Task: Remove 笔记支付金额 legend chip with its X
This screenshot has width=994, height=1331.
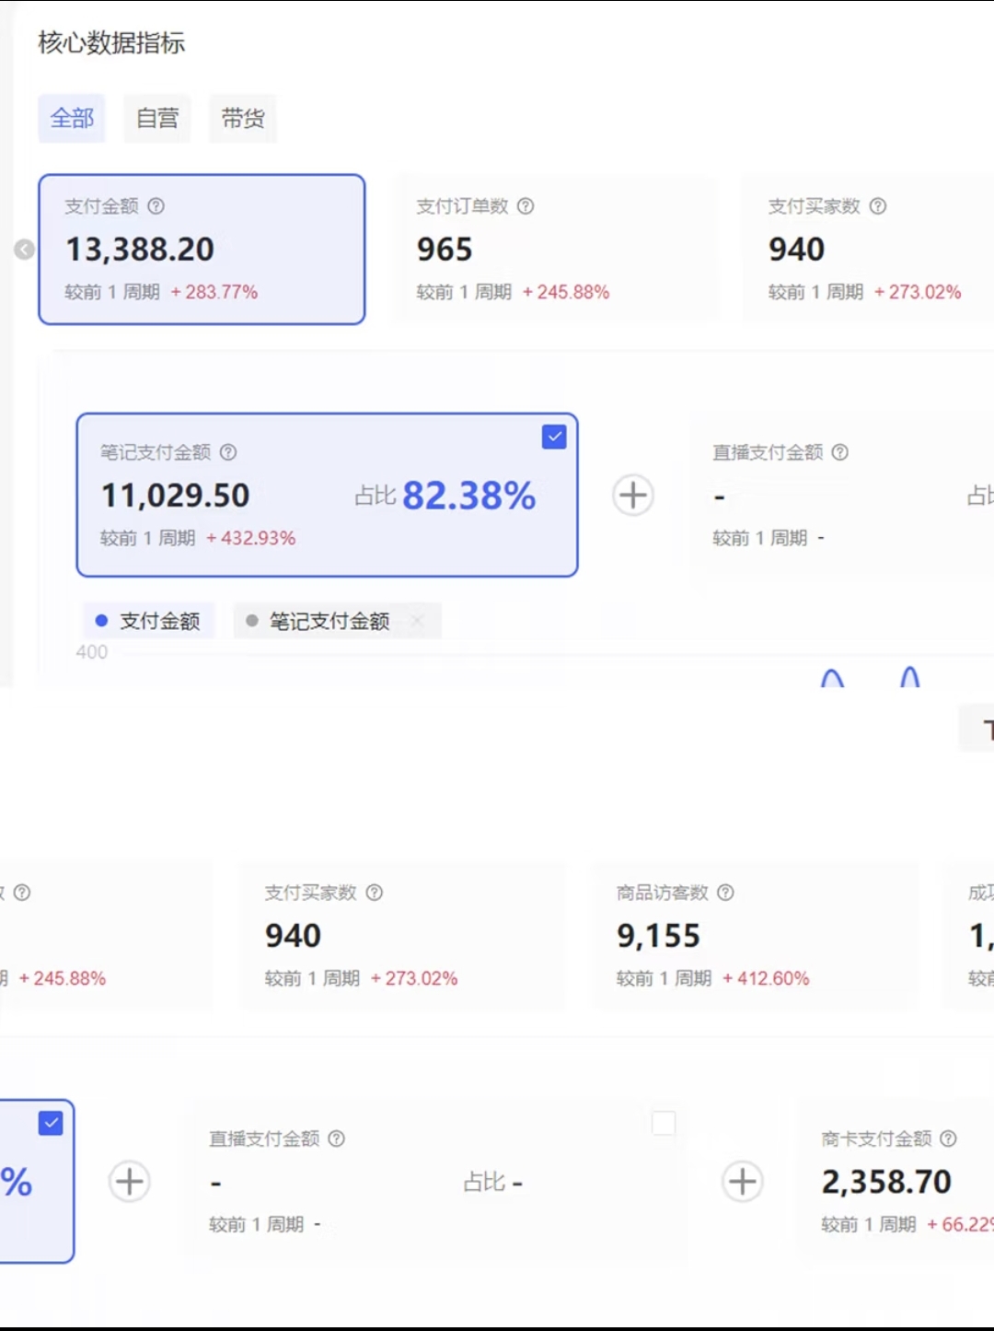Action: point(417,621)
